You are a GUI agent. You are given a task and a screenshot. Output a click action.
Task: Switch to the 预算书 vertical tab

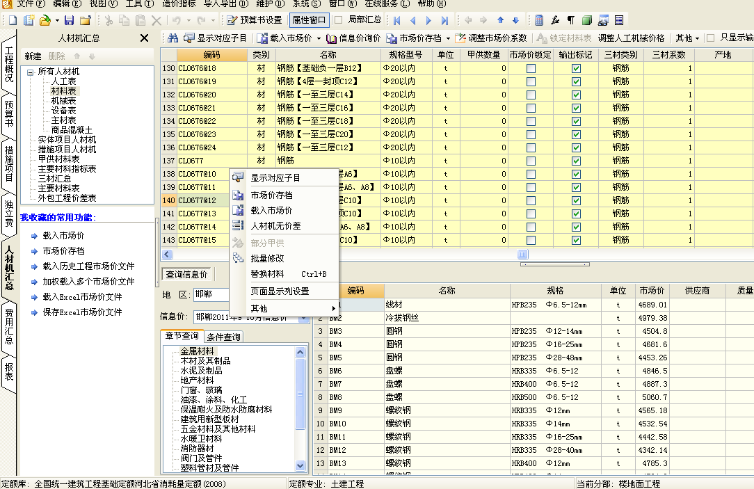tap(8, 113)
